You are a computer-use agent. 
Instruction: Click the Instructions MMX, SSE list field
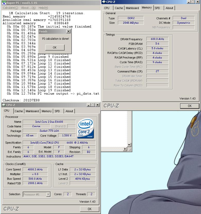point(59,156)
